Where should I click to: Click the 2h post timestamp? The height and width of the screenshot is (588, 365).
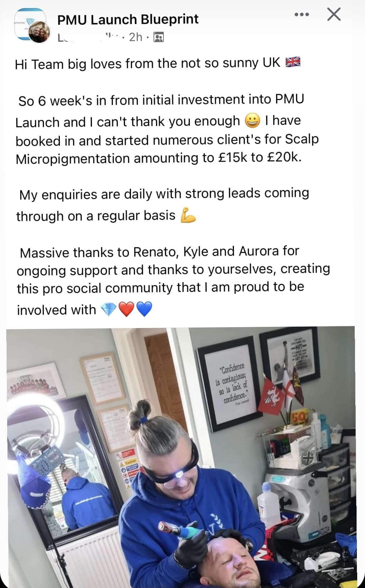136,37
